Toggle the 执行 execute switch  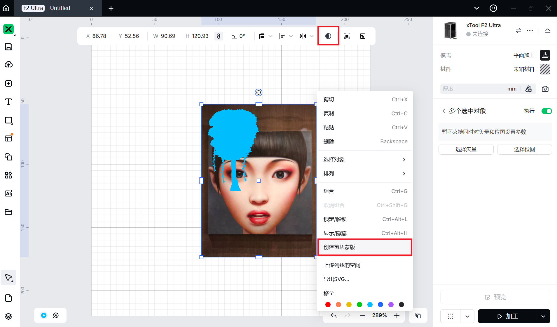click(x=546, y=111)
